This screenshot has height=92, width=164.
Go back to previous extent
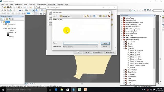pyautogui.click(x=20, y=10)
